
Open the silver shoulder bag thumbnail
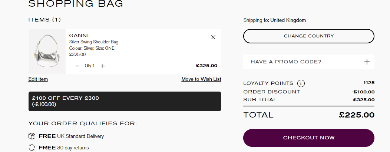(x=47, y=51)
